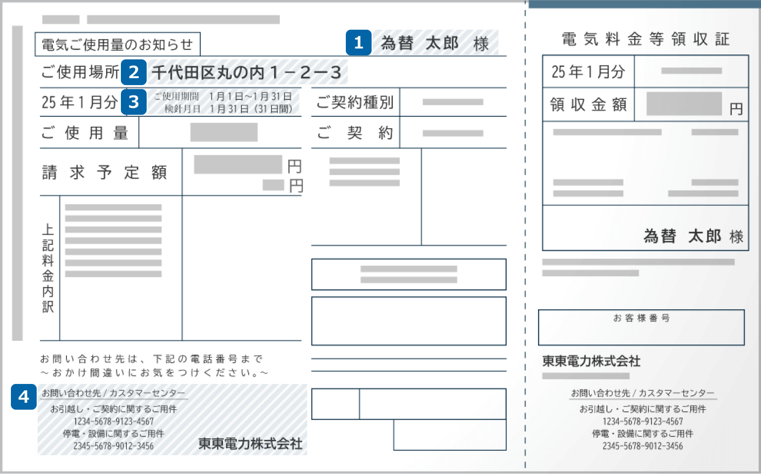
Task: Click the vertical 上記料金内訳 label
Action: coord(48,268)
